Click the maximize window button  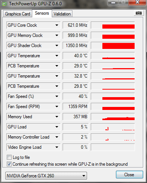(x=123, y=2)
